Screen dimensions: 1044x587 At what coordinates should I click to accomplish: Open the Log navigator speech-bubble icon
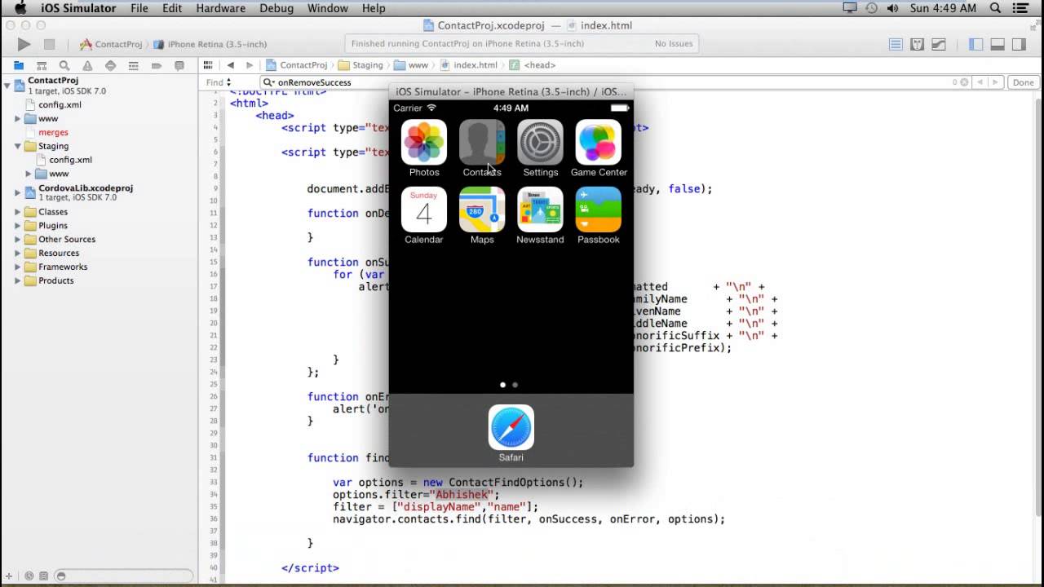click(x=179, y=65)
